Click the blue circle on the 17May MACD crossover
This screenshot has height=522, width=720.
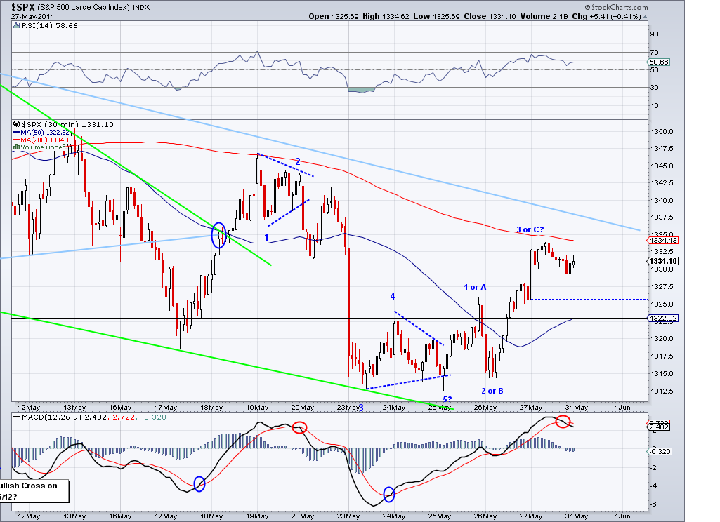199,483
